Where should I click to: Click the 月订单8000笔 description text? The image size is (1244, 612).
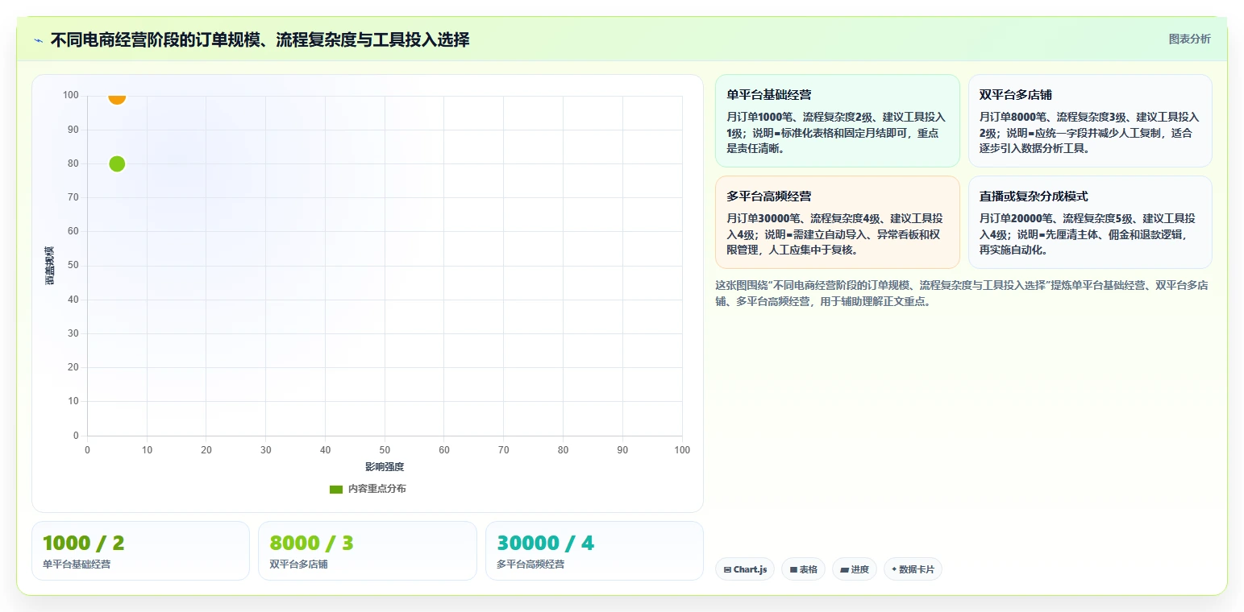(1089, 133)
